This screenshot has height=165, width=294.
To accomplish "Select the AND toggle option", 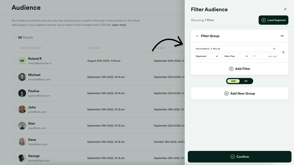I will click(x=233, y=81).
